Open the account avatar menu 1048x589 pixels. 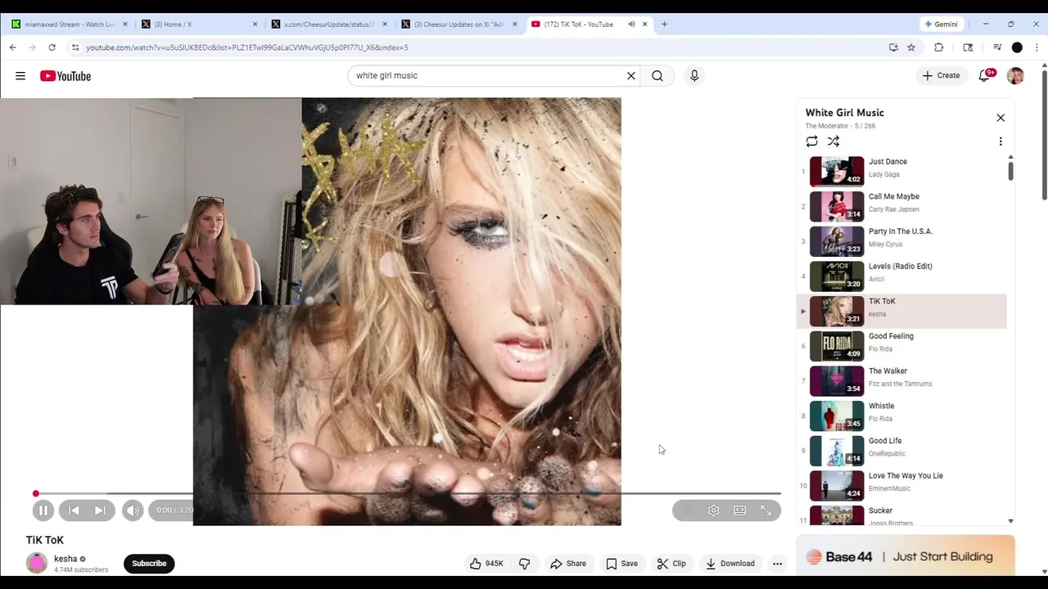pos(1016,76)
